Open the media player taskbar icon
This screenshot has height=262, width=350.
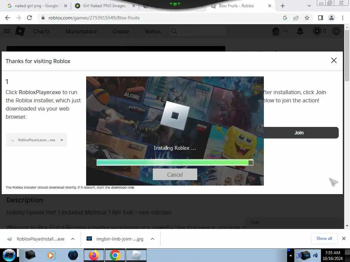51,255
